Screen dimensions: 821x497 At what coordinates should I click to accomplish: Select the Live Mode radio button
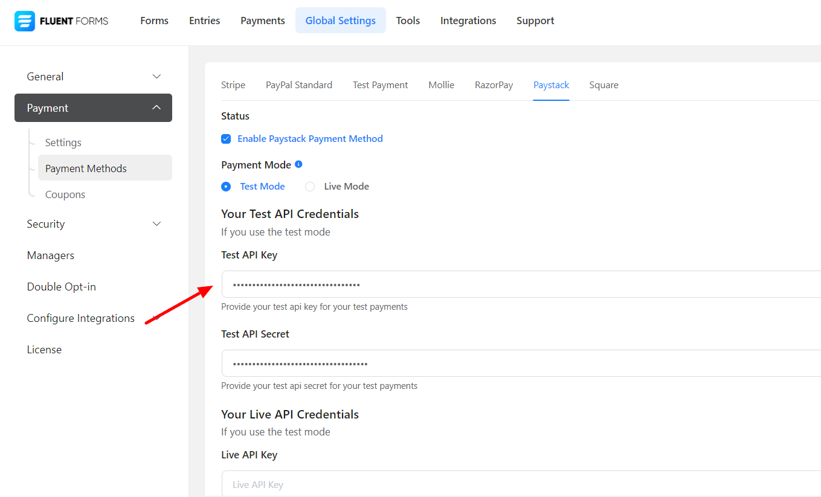(x=310, y=187)
